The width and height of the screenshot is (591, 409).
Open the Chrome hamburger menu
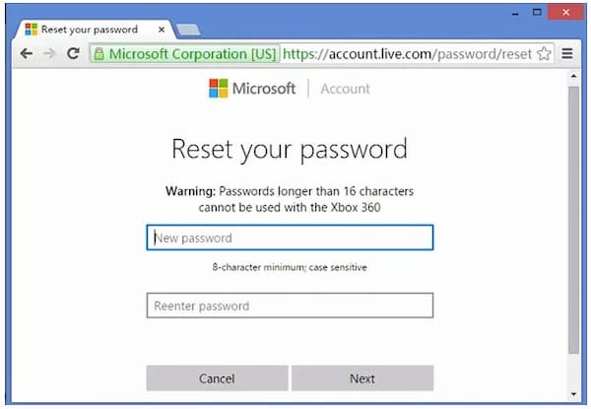567,54
